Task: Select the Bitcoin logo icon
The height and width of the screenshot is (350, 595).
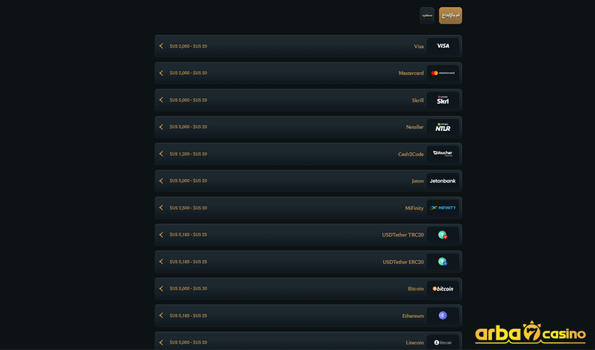Action: coord(442,288)
